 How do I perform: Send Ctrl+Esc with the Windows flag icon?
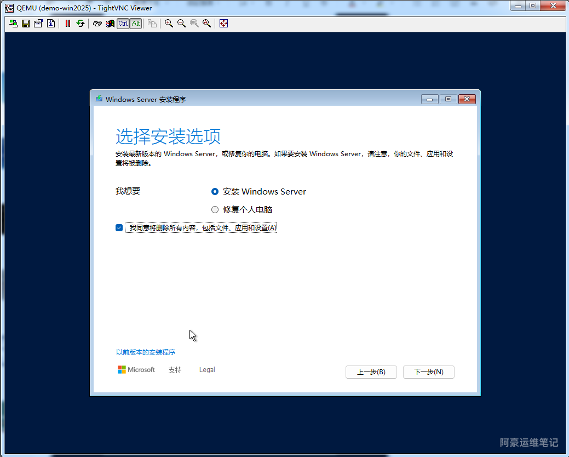pos(110,24)
